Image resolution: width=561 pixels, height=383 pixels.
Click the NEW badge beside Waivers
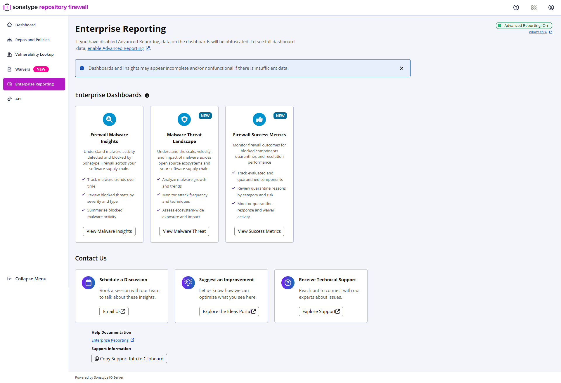[x=41, y=69]
